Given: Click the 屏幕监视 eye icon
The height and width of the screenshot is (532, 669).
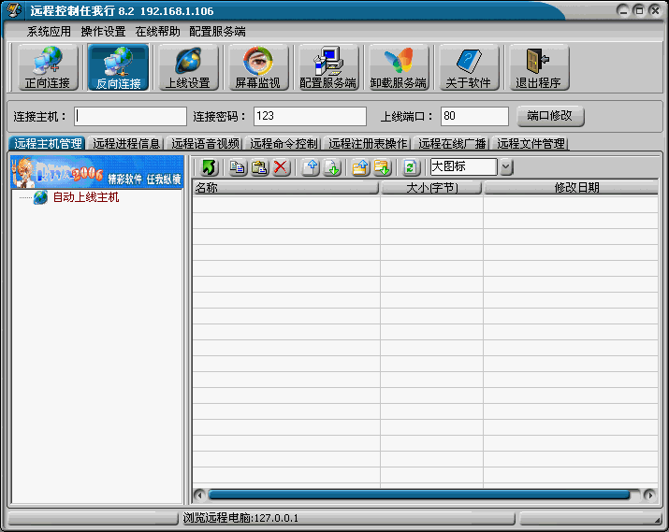Looking at the screenshot, I should pos(257,67).
